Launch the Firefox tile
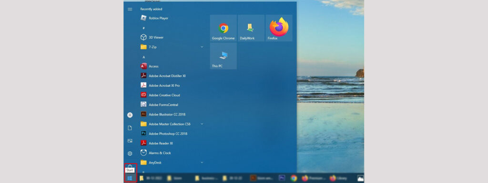 tap(279, 28)
